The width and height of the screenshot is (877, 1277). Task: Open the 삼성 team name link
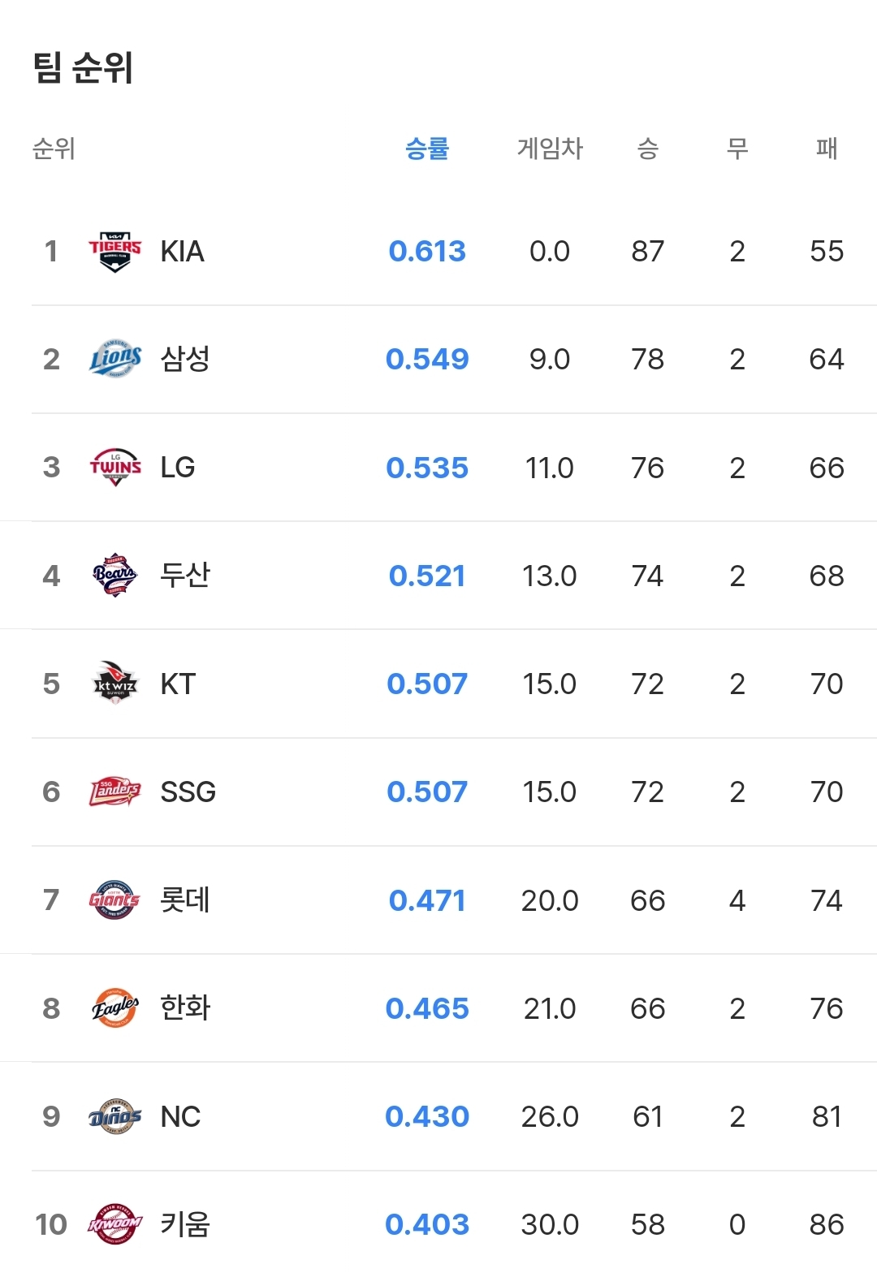185,359
